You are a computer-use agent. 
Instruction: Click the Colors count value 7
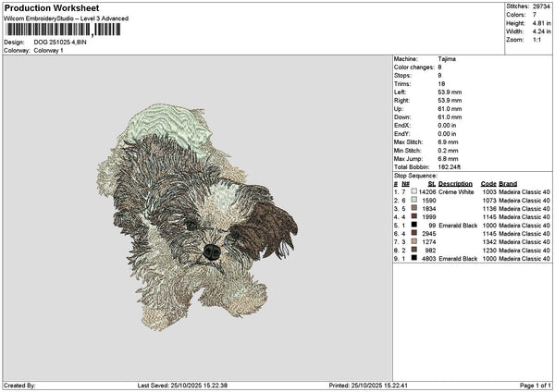click(x=535, y=15)
